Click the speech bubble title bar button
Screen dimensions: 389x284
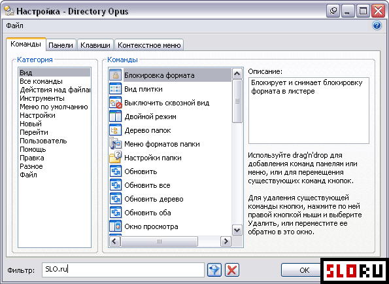pos(333,11)
